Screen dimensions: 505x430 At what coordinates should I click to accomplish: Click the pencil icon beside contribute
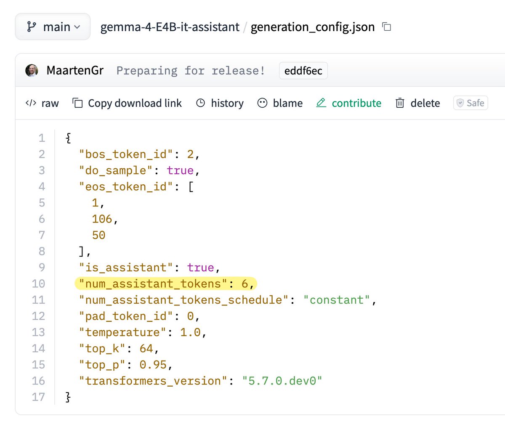point(321,103)
